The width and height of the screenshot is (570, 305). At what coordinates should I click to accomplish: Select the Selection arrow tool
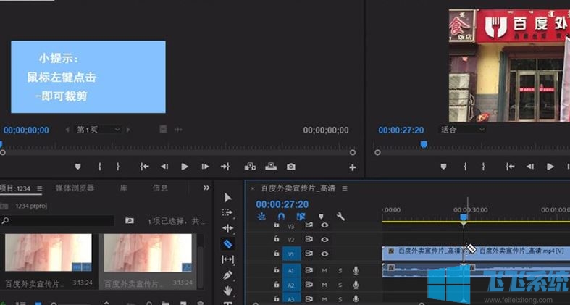pyautogui.click(x=227, y=197)
